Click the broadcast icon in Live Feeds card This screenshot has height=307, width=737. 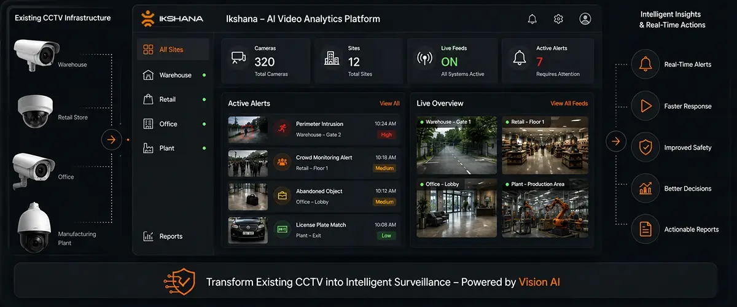coord(424,58)
